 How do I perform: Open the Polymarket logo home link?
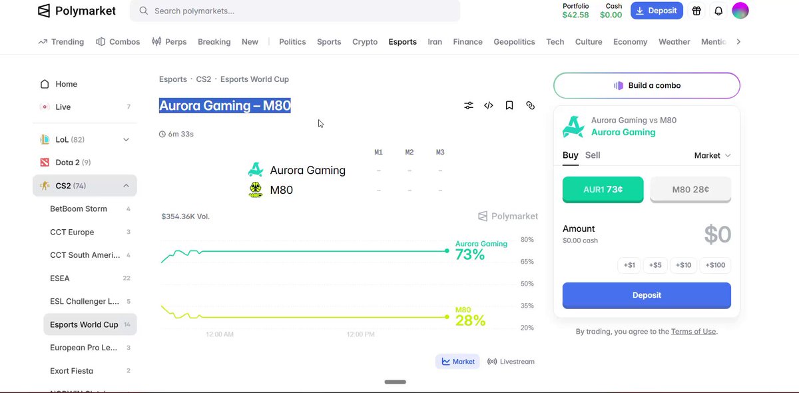click(x=77, y=11)
